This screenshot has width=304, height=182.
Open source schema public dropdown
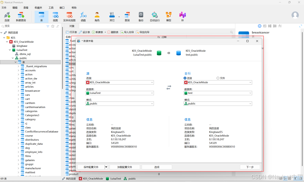tap(120, 104)
